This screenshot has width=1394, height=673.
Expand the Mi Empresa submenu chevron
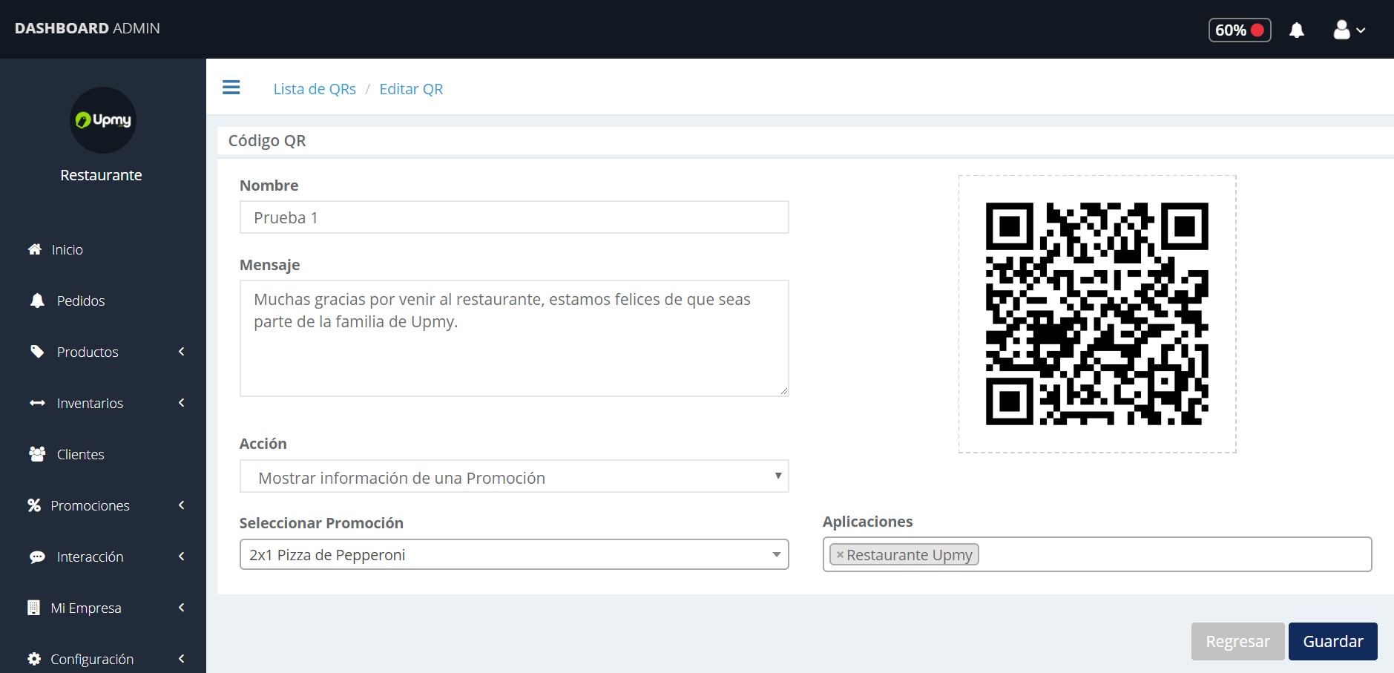[x=182, y=608]
